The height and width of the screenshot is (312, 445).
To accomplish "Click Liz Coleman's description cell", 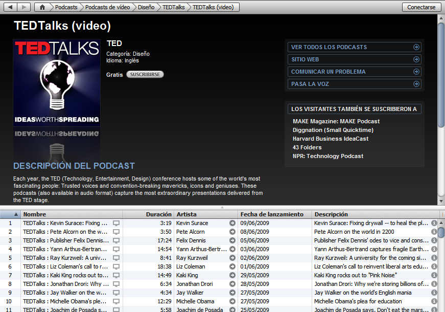I will pyautogui.click(x=371, y=266).
